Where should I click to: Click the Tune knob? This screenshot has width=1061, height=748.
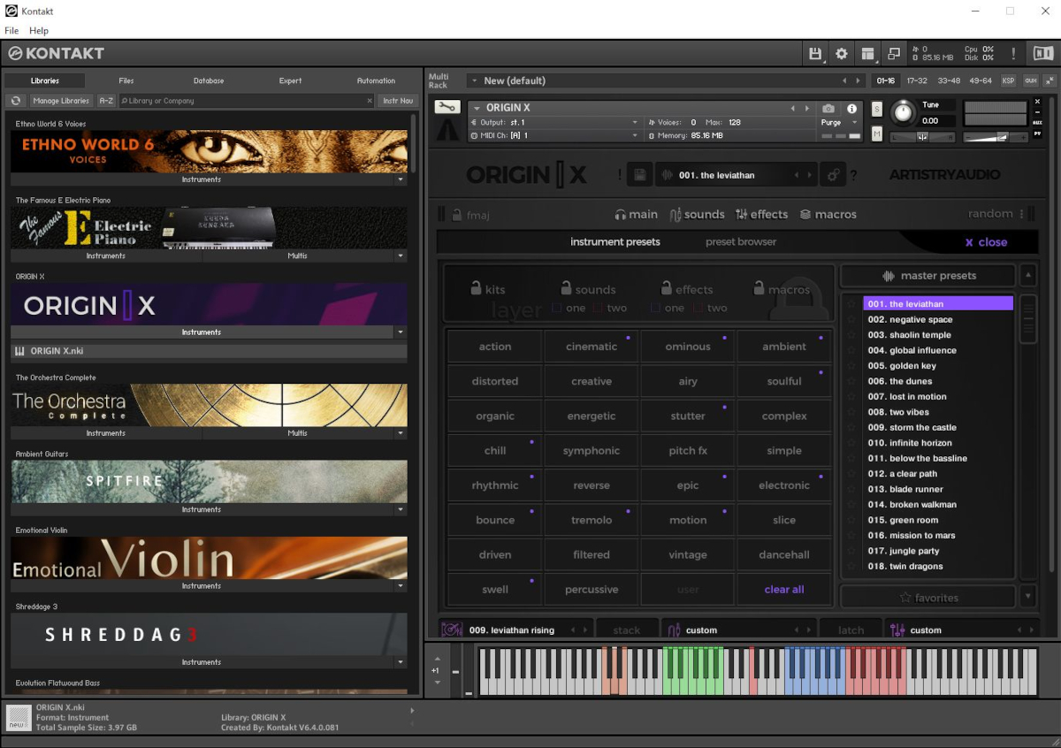point(903,112)
